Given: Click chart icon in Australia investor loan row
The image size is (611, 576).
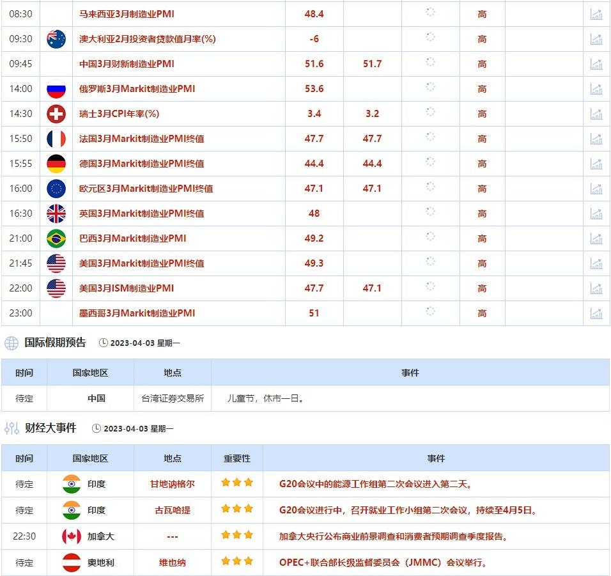Looking at the screenshot, I should pyautogui.click(x=596, y=39).
